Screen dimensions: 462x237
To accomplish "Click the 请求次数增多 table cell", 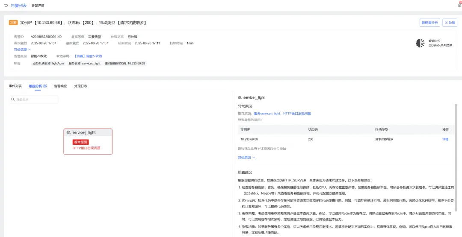I will tap(384, 139).
